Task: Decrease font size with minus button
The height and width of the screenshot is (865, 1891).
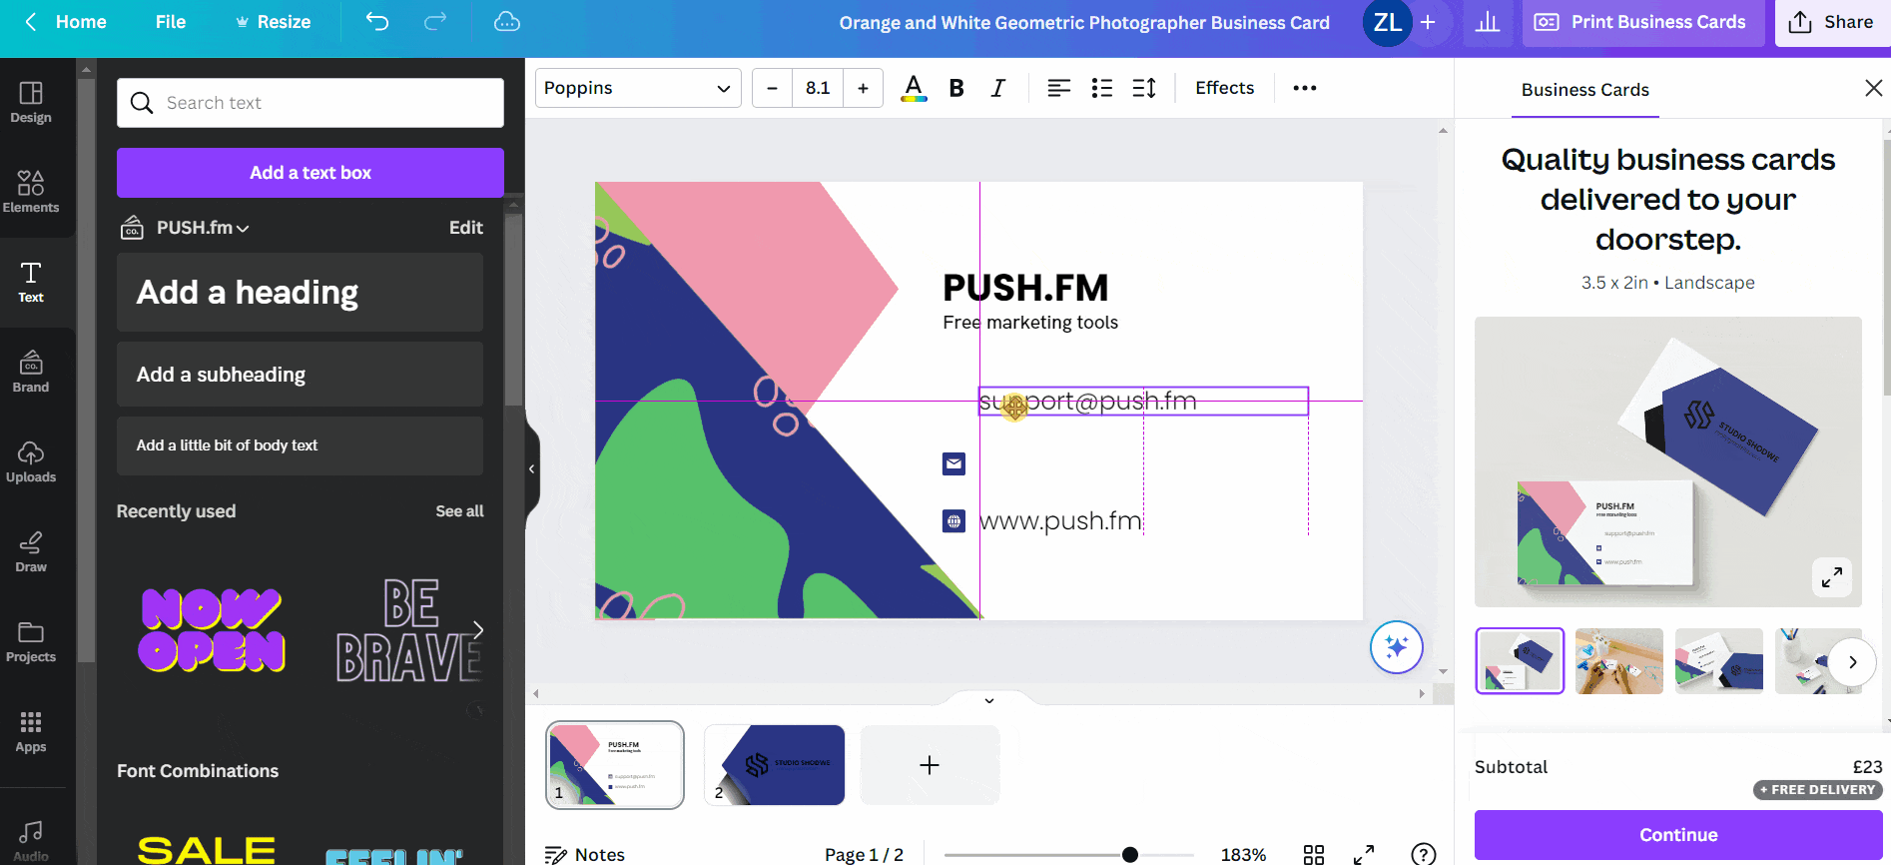Action: click(x=772, y=88)
